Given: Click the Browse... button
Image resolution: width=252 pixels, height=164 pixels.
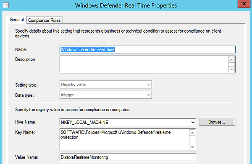Looking at the screenshot, I should 217,122.
